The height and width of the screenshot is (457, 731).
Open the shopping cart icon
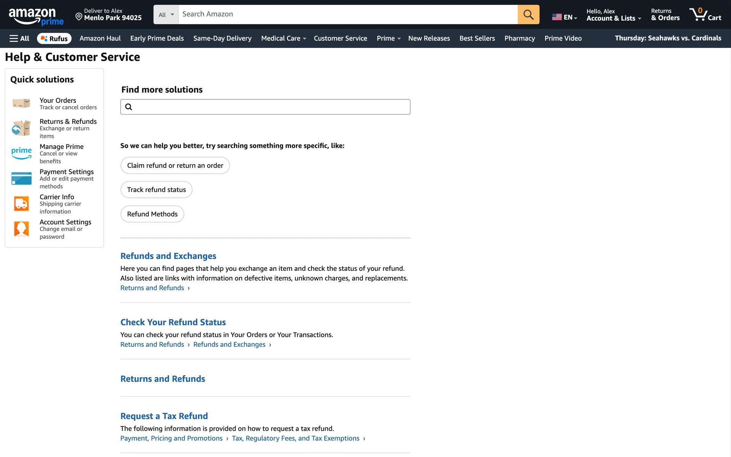pyautogui.click(x=705, y=14)
